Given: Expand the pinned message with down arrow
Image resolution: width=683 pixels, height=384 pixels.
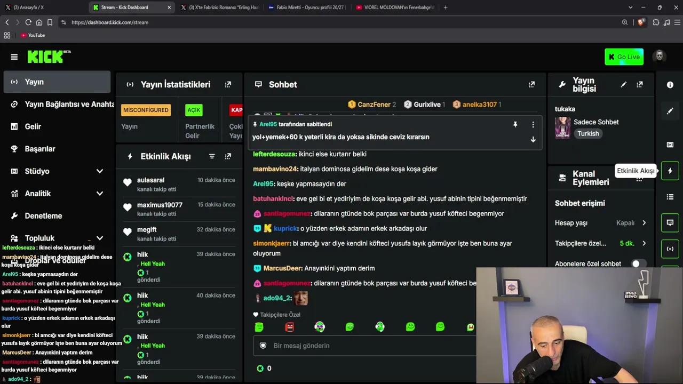Looking at the screenshot, I should click(533, 139).
